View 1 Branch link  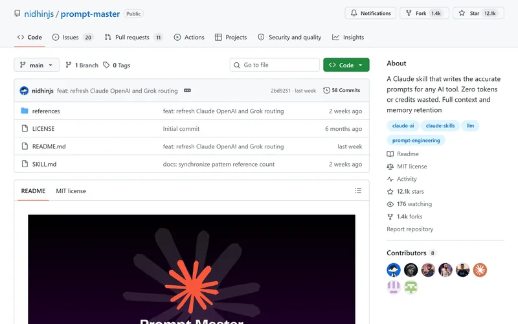click(82, 65)
